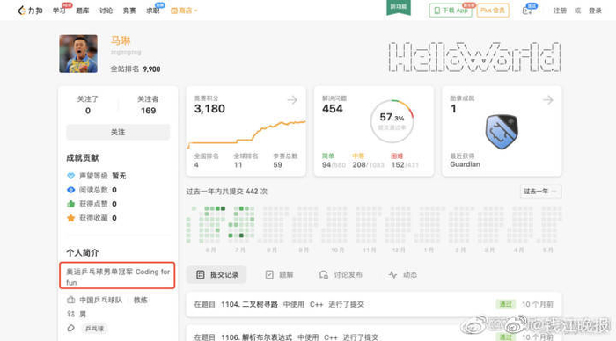Open badge achievements arrow

(548, 100)
